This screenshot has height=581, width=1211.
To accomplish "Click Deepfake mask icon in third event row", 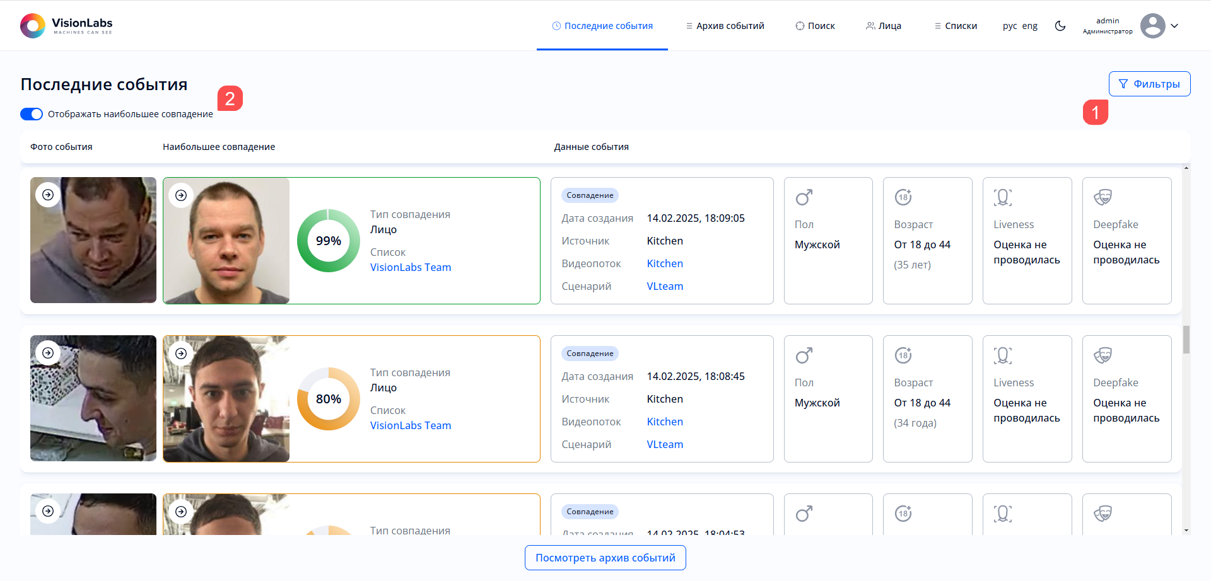I will pyautogui.click(x=1103, y=514).
